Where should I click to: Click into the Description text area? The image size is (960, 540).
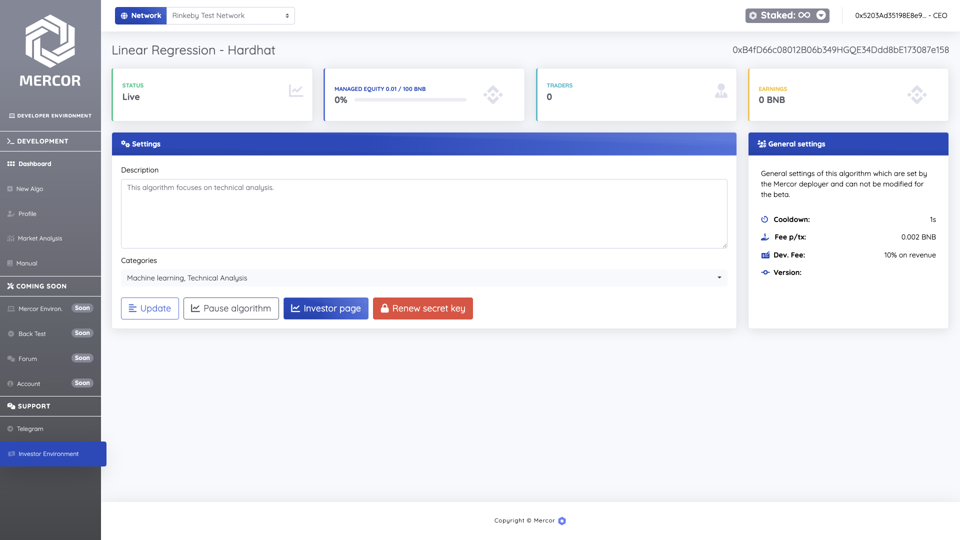[x=423, y=213]
